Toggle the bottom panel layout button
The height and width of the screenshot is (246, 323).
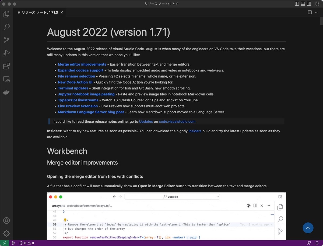pyautogui.click(x=303, y=4)
